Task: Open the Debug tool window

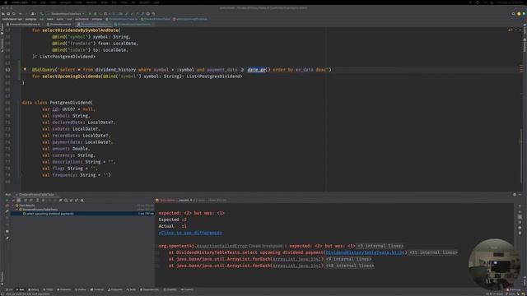Action: 34,289
